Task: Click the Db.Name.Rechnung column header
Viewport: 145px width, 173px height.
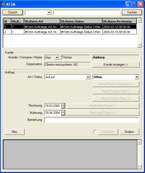Action: click(119, 21)
